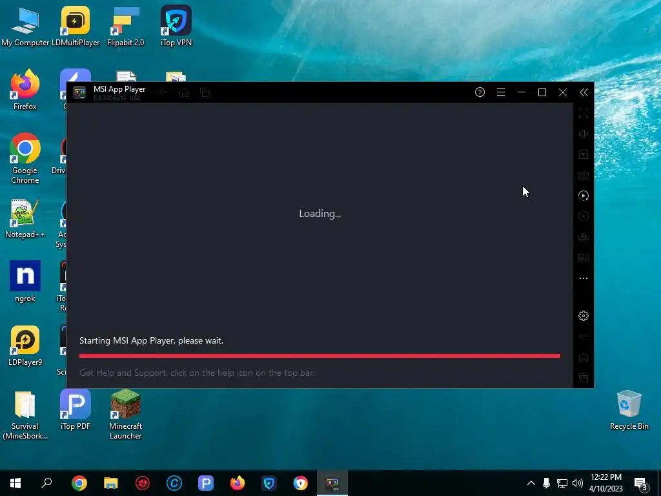Click the sidebar bottom recent apps icon
Image resolution: width=661 pixels, height=496 pixels.
[x=584, y=378]
